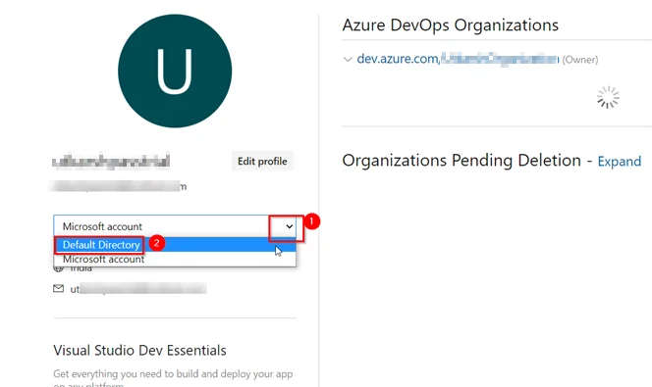Click the mail envelope icon
The width and height of the screenshot is (652, 387).
pos(59,288)
